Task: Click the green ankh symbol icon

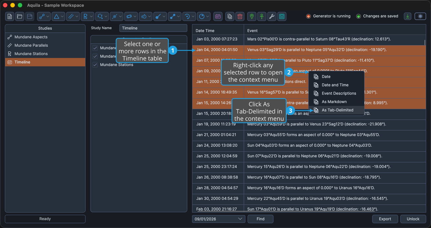Action: tap(262, 16)
